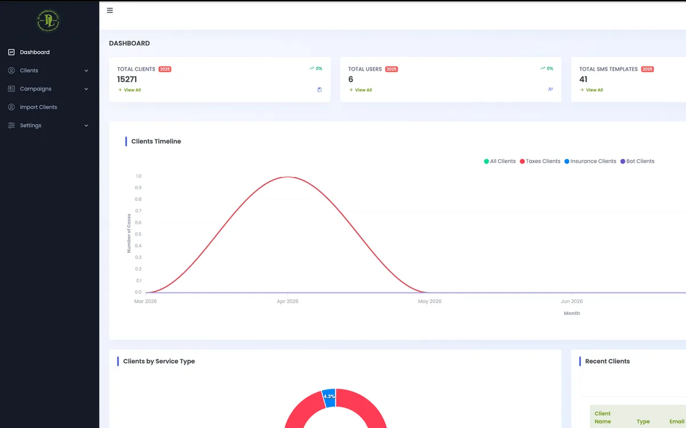
Task: Click the Recent Clients heading
Action: [608, 361]
